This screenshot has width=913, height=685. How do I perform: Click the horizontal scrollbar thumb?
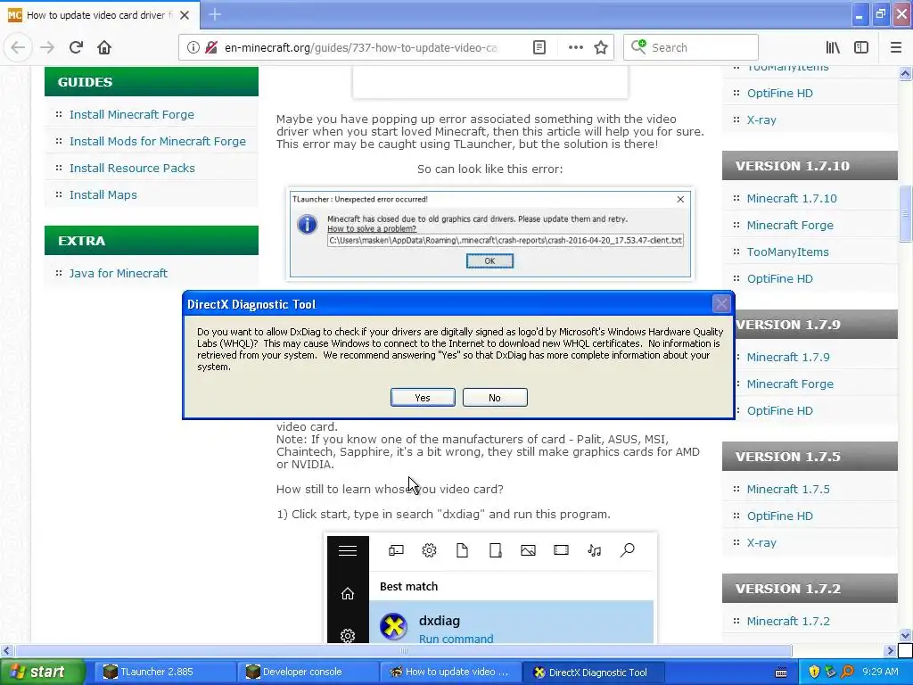click(x=403, y=650)
